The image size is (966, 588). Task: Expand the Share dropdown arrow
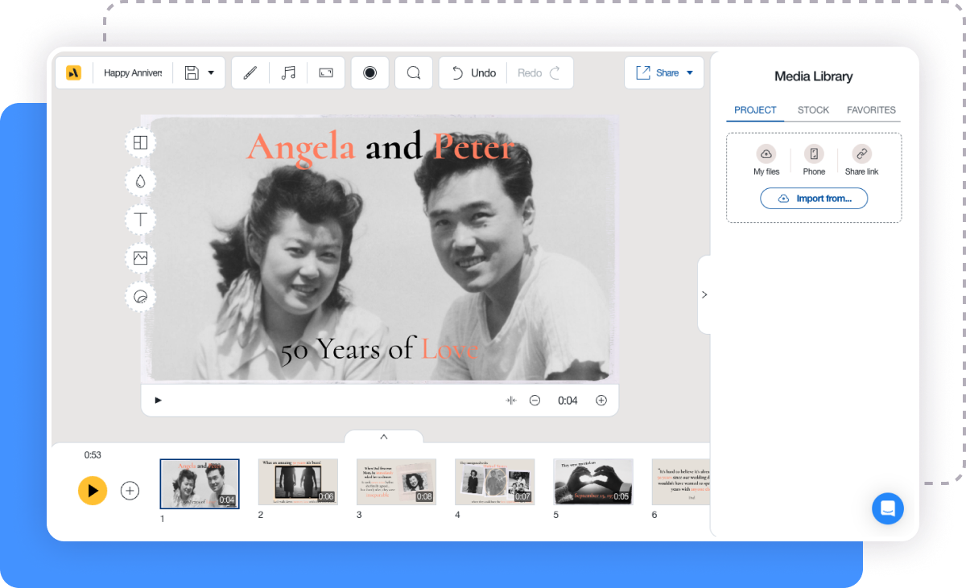coord(691,72)
